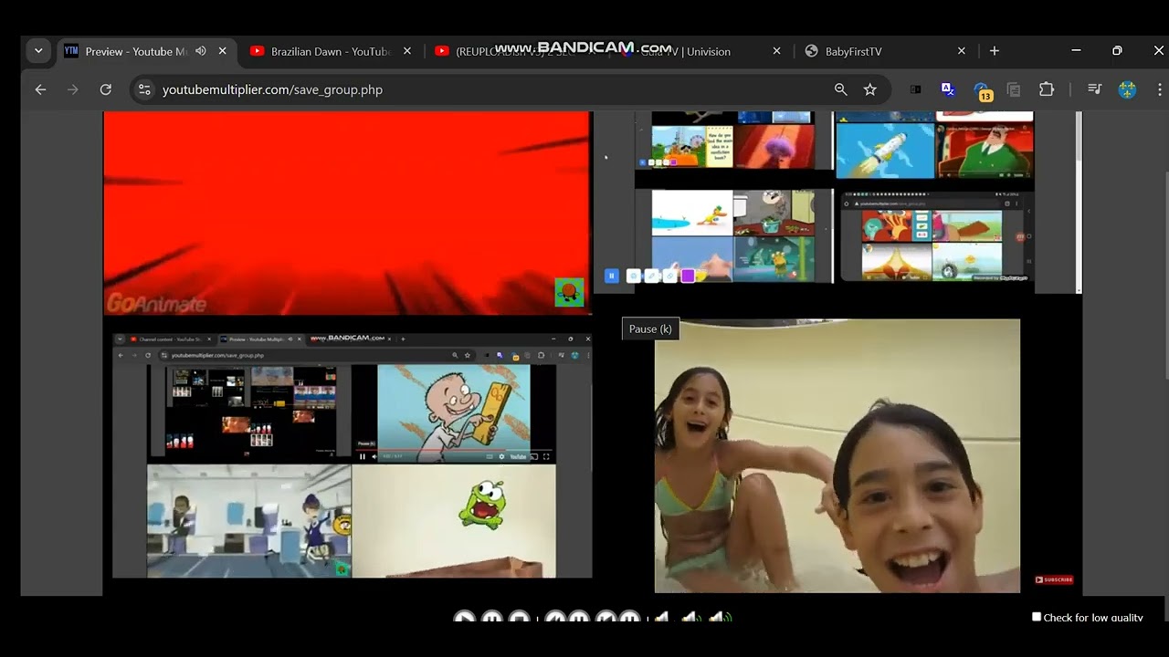Viewport: 1169px width, 657px height.
Task: Click the green avatar icon on red video
Action: coord(569,292)
